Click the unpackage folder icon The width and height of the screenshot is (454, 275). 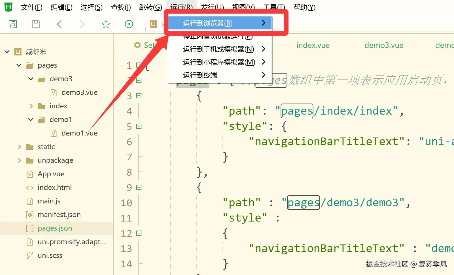(x=30, y=160)
